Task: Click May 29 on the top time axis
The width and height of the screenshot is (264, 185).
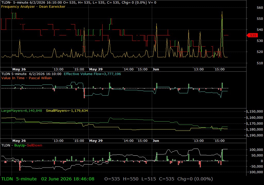Action: [96, 69]
